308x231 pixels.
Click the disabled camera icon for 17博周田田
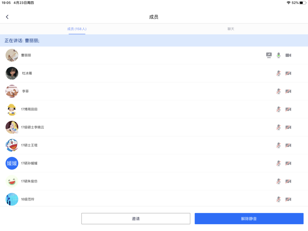[x=288, y=109]
